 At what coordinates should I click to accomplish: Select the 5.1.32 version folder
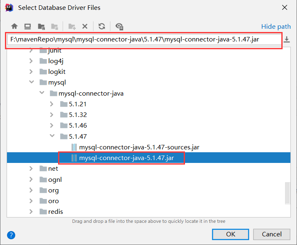(78, 115)
